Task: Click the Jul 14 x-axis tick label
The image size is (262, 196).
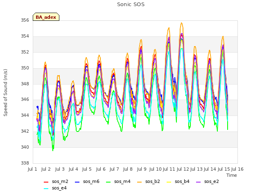Action: pyautogui.click(x=210, y=169)
